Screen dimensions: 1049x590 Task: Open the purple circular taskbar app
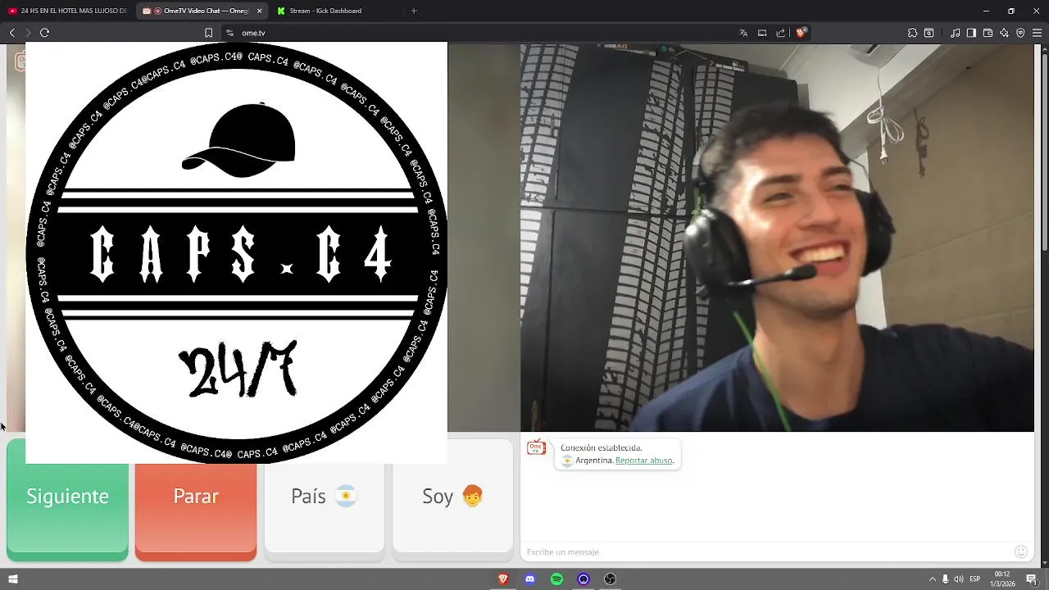(584, 579)
